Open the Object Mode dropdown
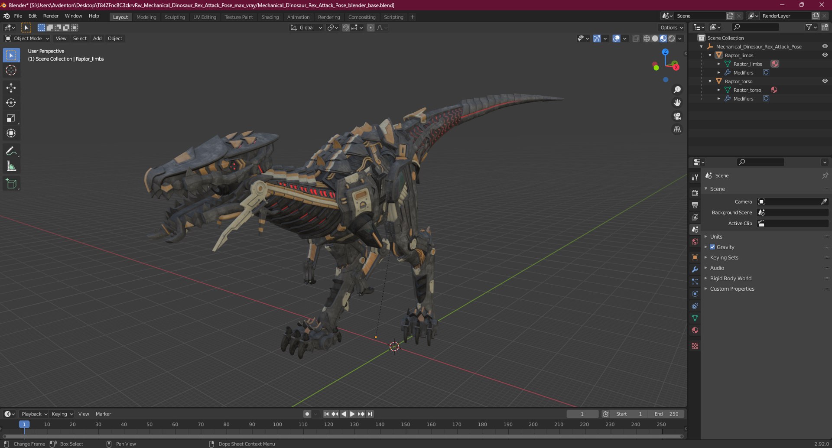The height and width of the screenshot is (448, 832). tap(27, 39)
